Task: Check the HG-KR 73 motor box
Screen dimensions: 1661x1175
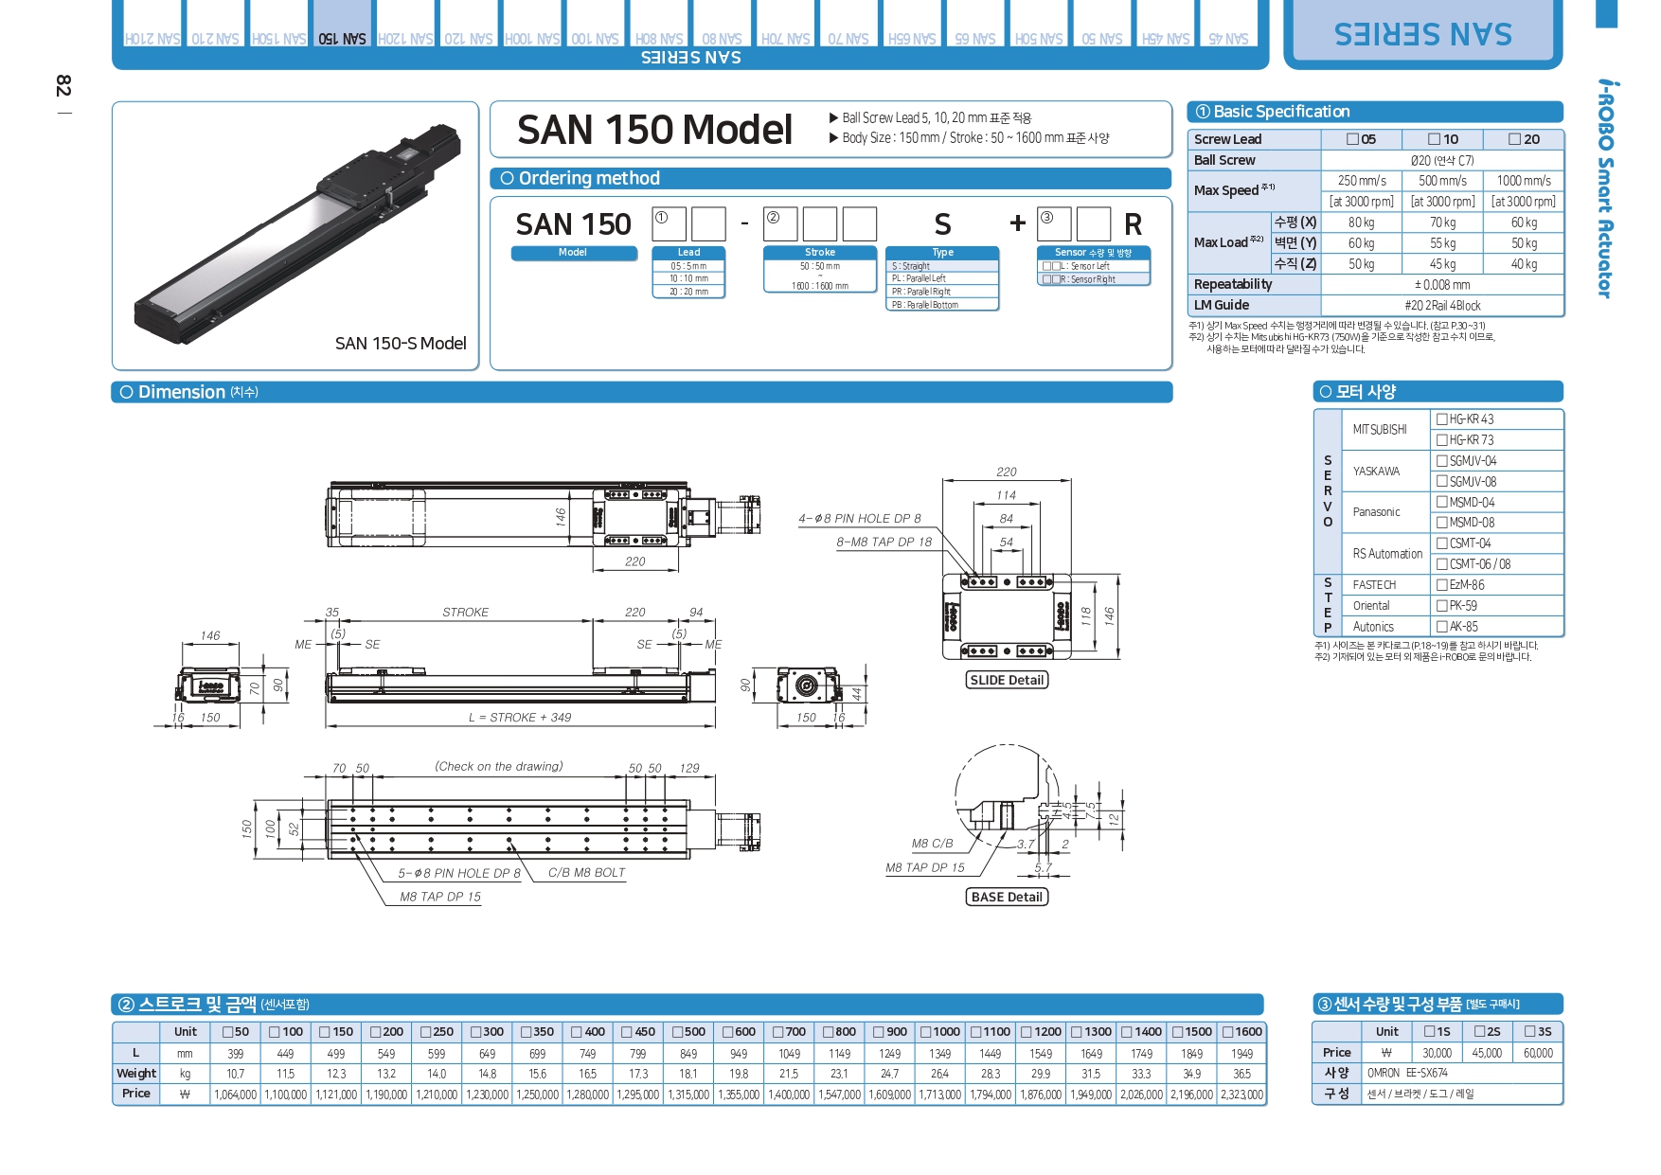Action: 1442,439
